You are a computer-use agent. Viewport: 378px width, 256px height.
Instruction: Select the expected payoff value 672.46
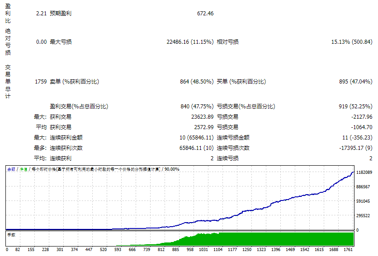205,14
